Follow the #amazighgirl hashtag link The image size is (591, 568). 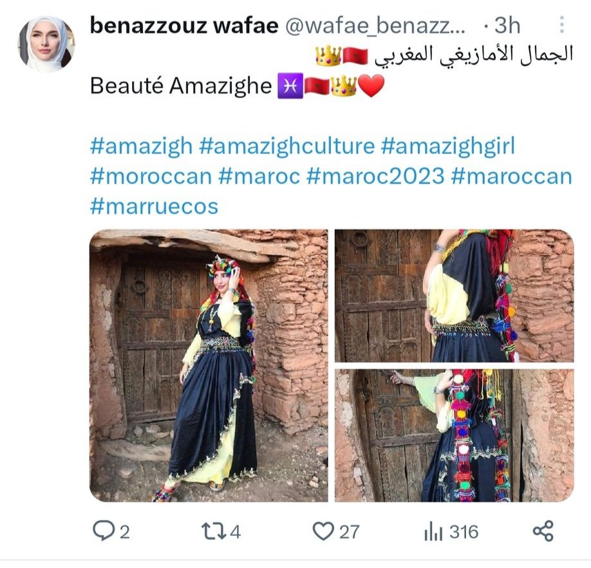point(448,146)
